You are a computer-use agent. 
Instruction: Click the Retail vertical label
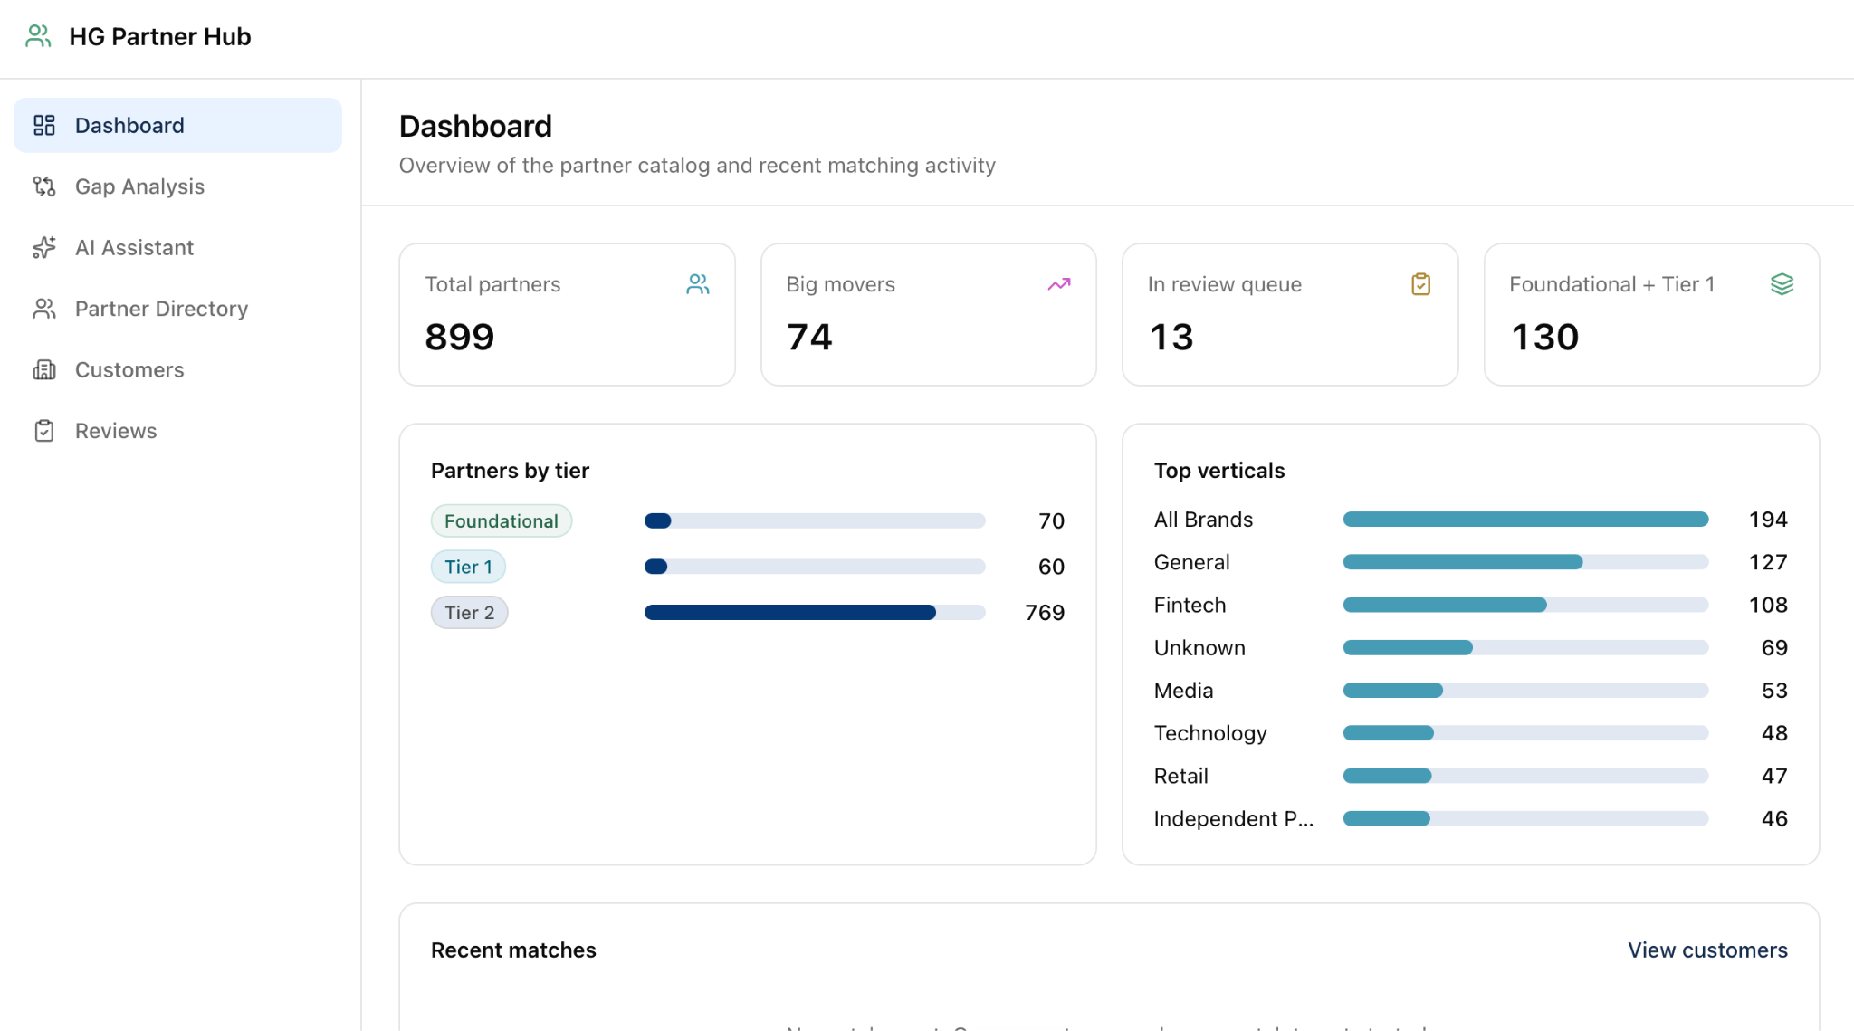click(x=1180, y=776)
